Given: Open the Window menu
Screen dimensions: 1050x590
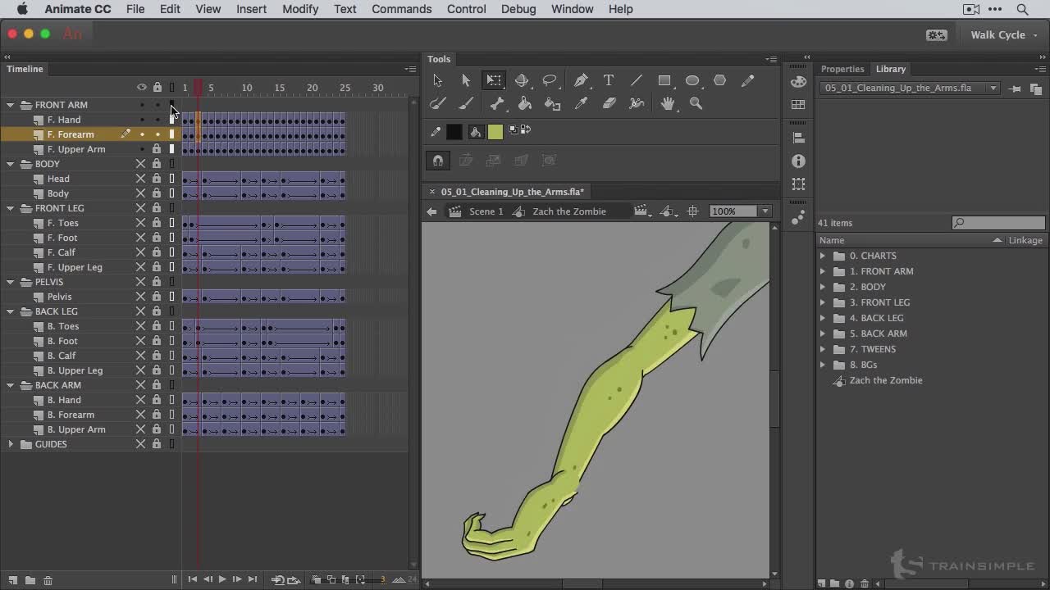Looking at the screenshot, I should tap(572, 9).
